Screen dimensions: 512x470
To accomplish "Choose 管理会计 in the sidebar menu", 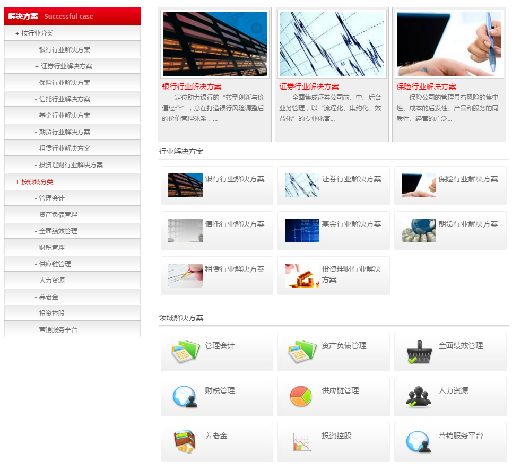I will click(72, 198).
